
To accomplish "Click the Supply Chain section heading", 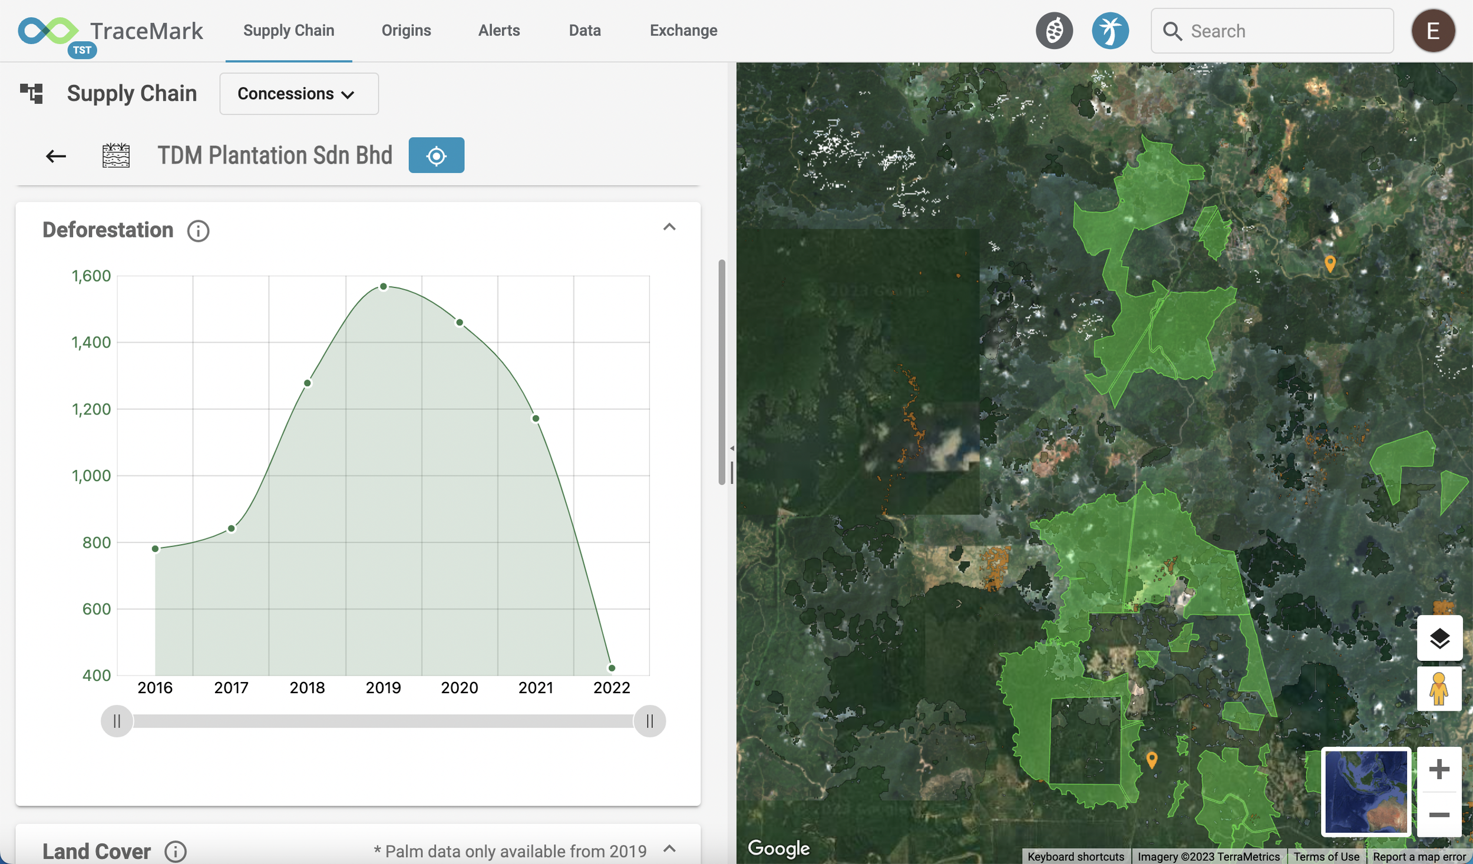I will (132, 93).
